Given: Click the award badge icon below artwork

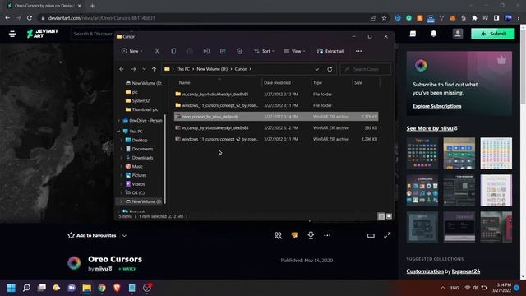Looking at the screenshot, I should point(294,235).
